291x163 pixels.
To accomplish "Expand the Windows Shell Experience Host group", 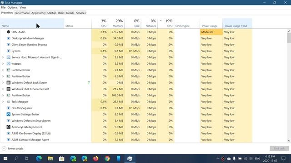I will tap(3, 89).
